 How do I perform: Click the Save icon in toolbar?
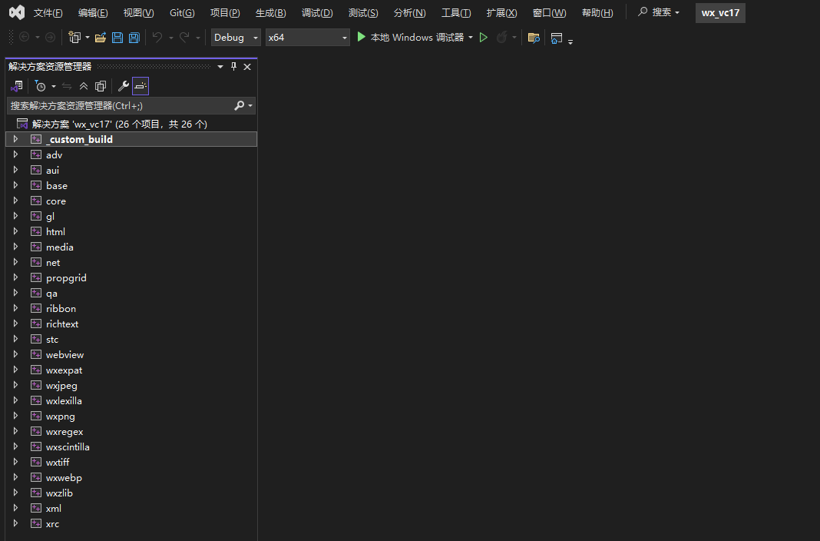[x=117, y=38]
